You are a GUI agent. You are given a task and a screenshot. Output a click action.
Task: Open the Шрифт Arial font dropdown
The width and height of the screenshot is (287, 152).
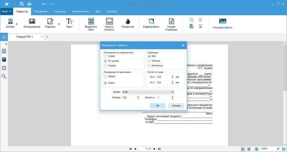coord(148,92)
